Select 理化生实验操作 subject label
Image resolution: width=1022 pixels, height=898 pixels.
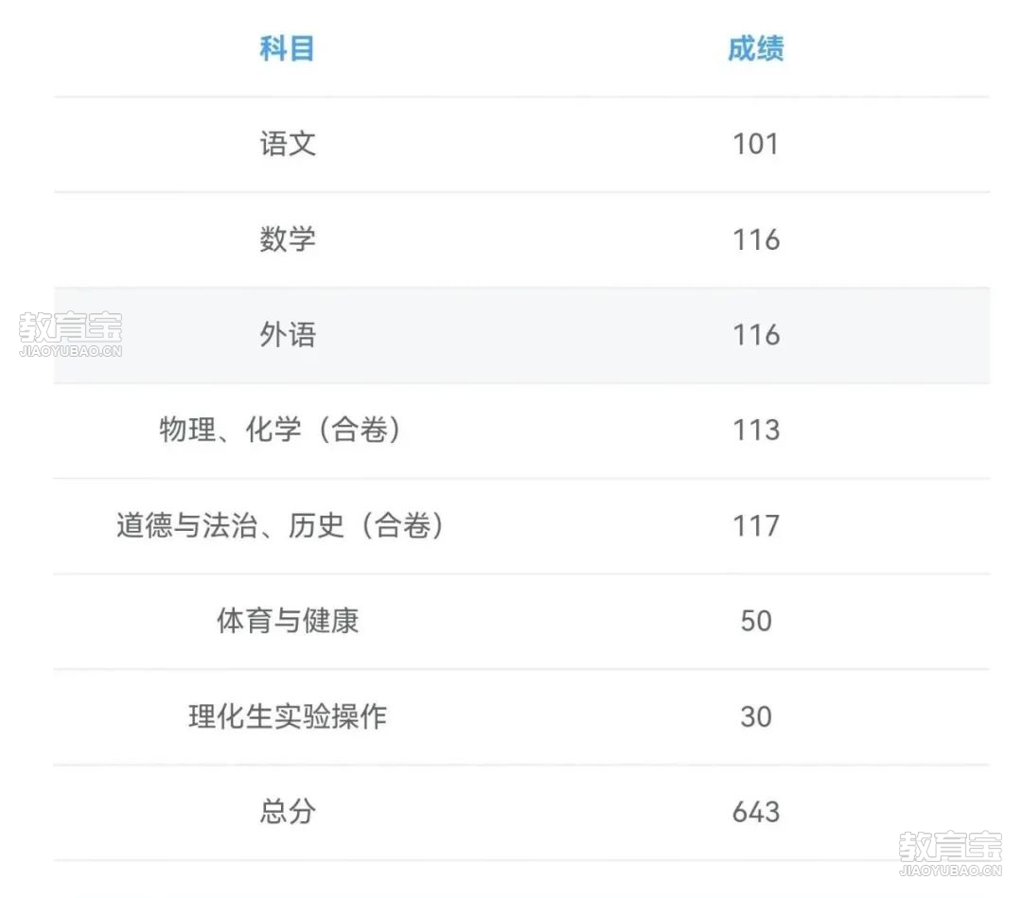pos(288,716)
